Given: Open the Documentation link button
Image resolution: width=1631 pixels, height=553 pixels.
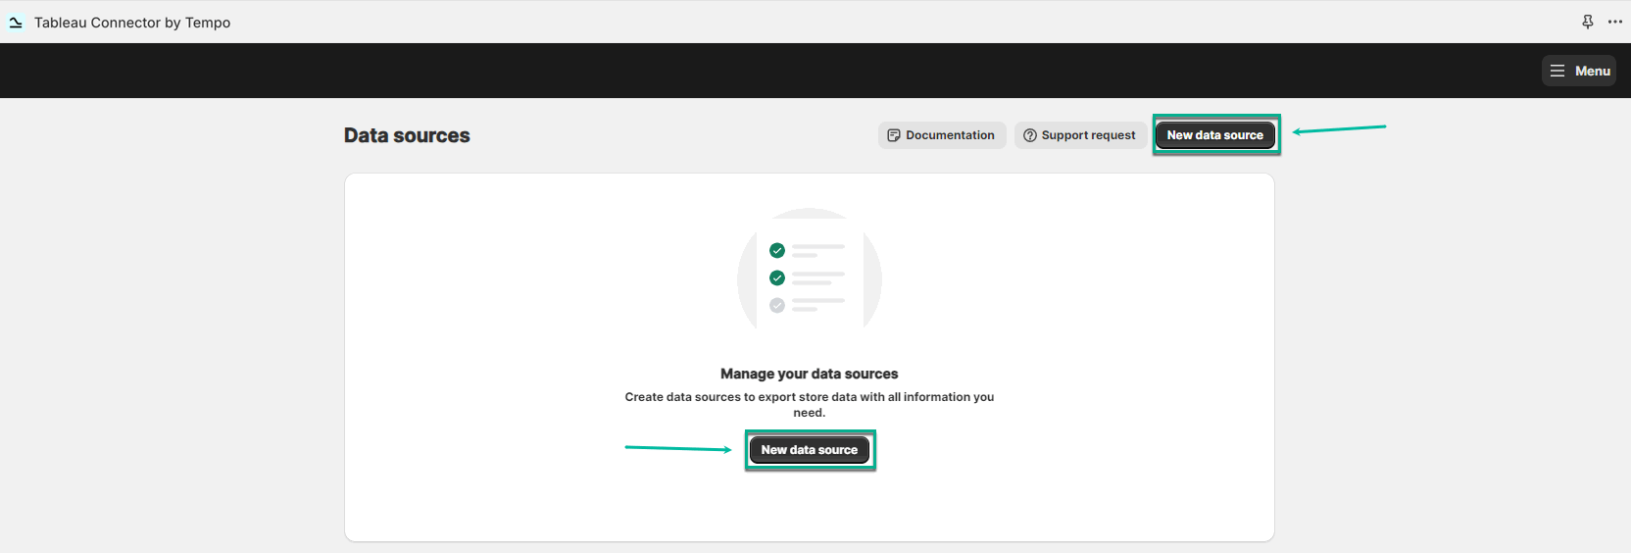Looking at the screenshot, I should (x=942, y=135).
